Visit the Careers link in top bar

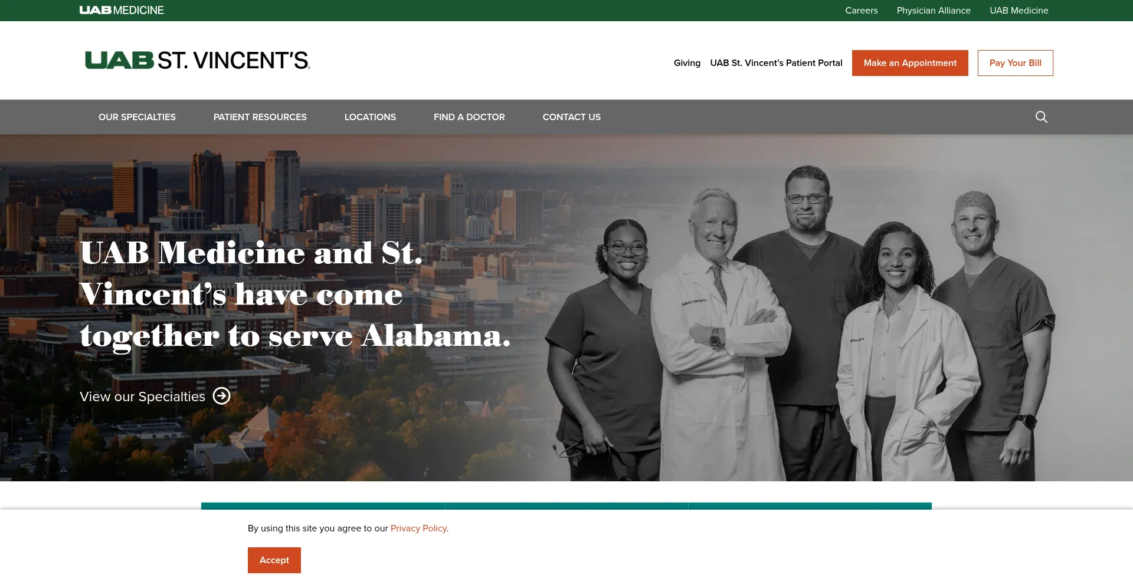[x=861, y=11]
